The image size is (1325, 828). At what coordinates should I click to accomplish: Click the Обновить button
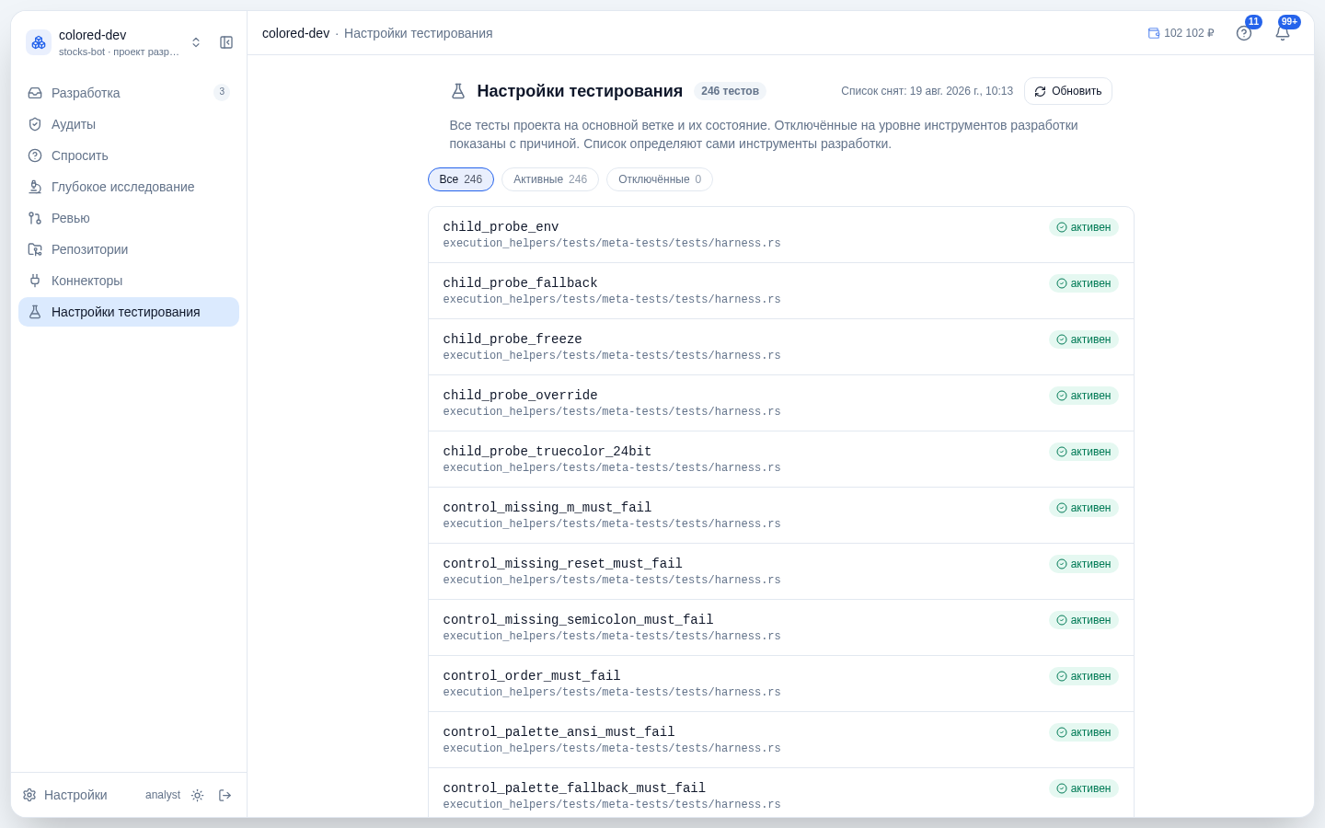(1068, 91)
